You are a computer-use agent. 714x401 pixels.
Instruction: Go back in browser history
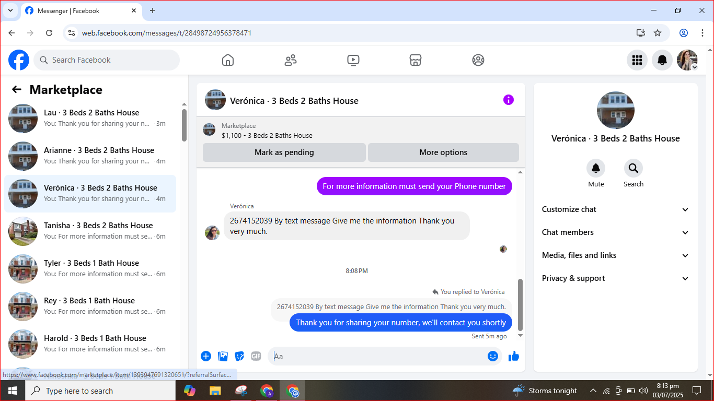11,33
